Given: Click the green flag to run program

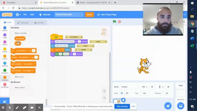Looking at the screenshot, I should 114,22.
